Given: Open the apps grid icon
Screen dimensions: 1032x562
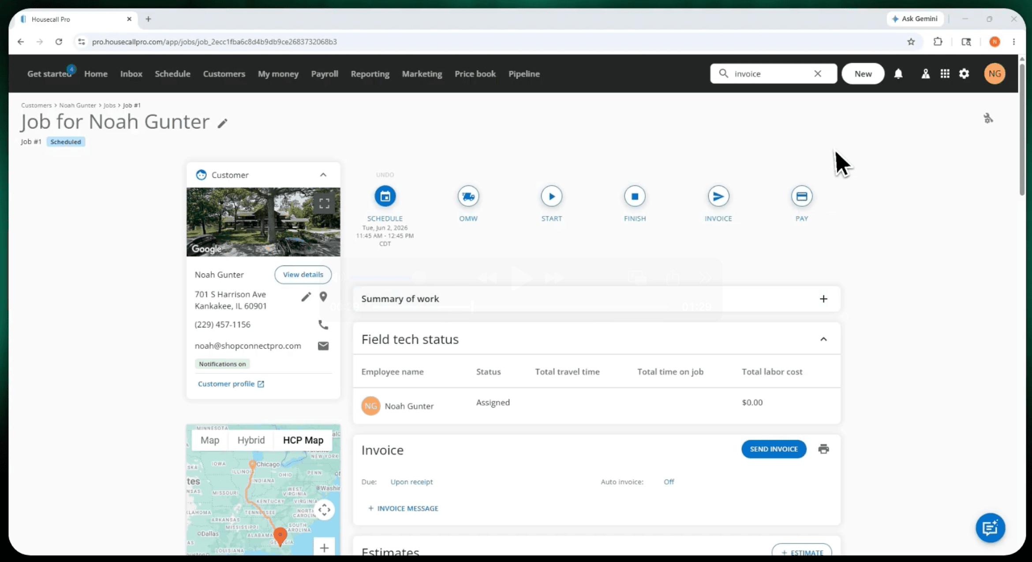Looking at the screenshot, I should (x=945, y=74).
